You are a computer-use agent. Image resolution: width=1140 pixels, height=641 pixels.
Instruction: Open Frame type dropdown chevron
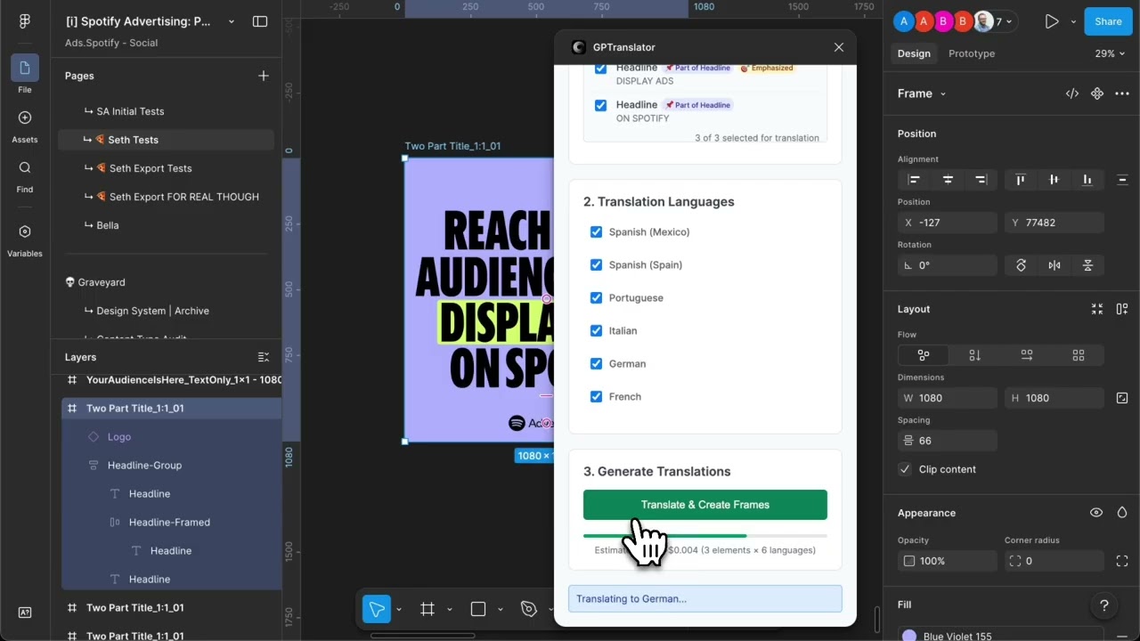click(943, 93)
